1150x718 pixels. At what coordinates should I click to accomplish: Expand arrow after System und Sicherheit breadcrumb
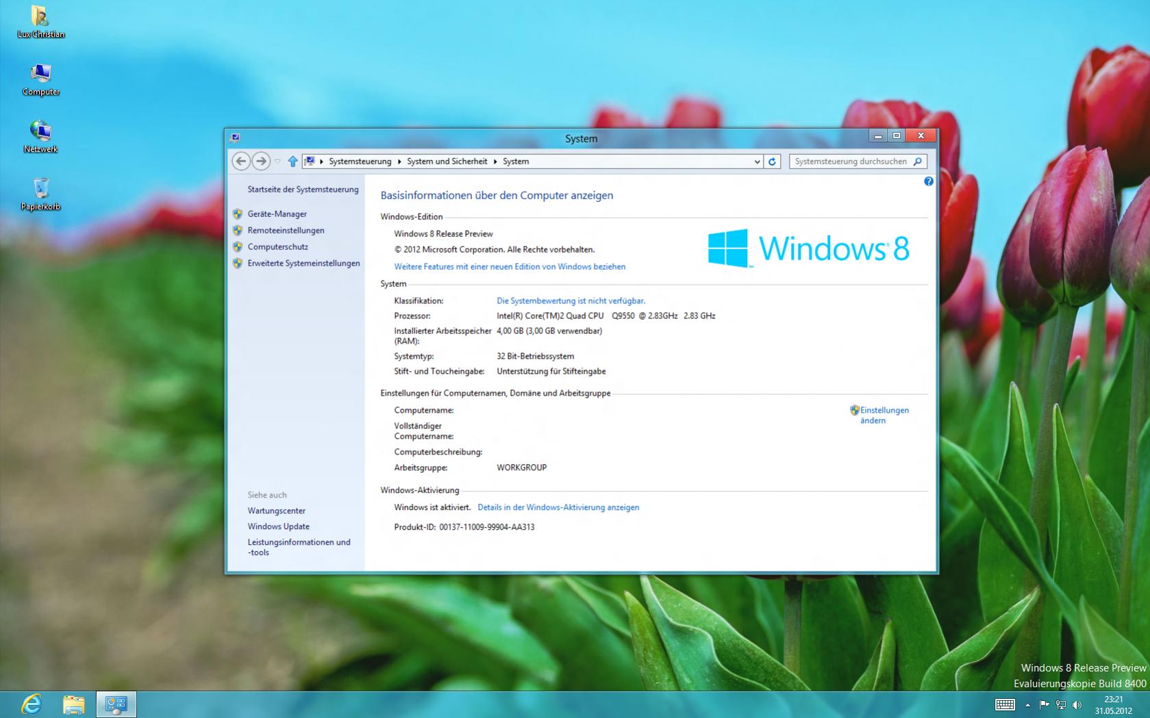click(x=495, y=162)
